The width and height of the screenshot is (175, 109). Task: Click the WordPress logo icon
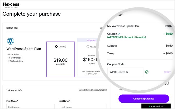point(10,41)
